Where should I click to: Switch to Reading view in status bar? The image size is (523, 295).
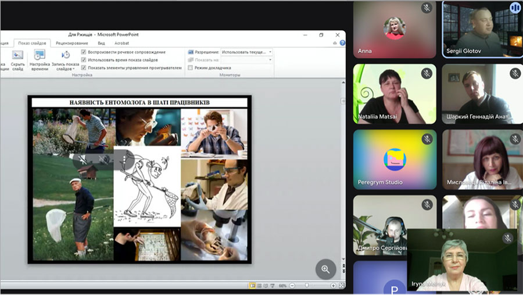coord(267,286)
